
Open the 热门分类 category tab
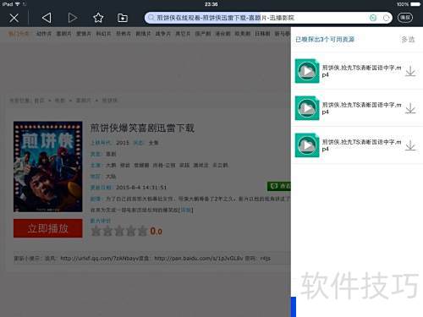click(19, 34)
